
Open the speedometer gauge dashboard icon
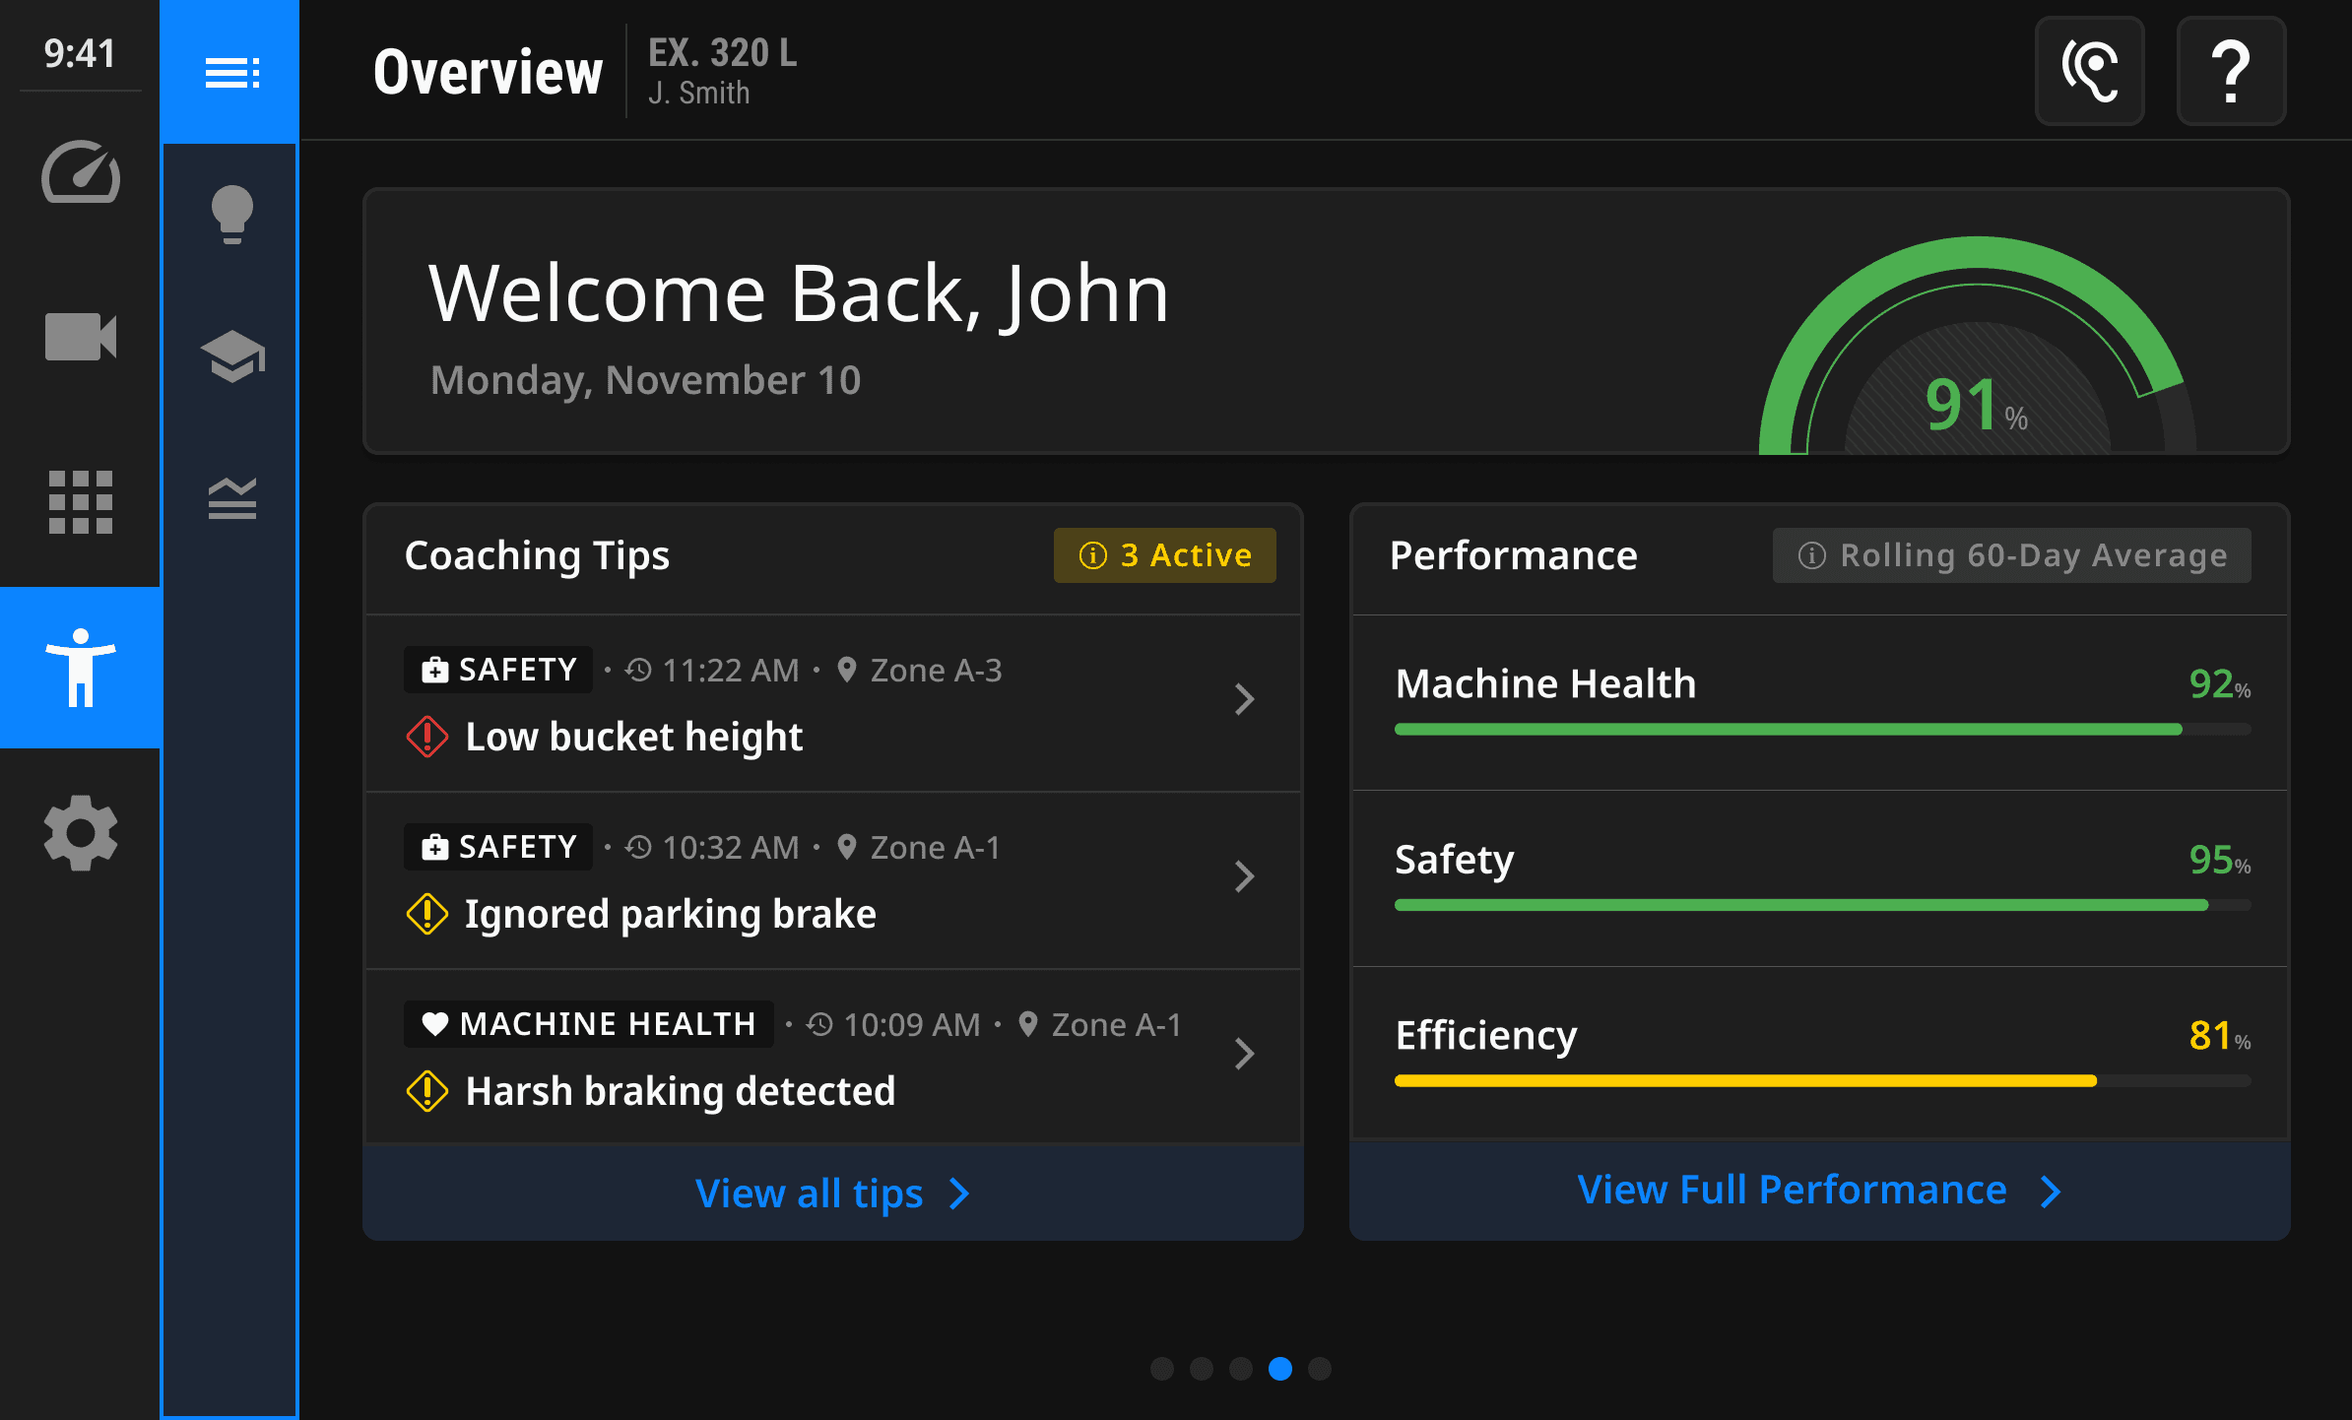[x=81, y=173]
